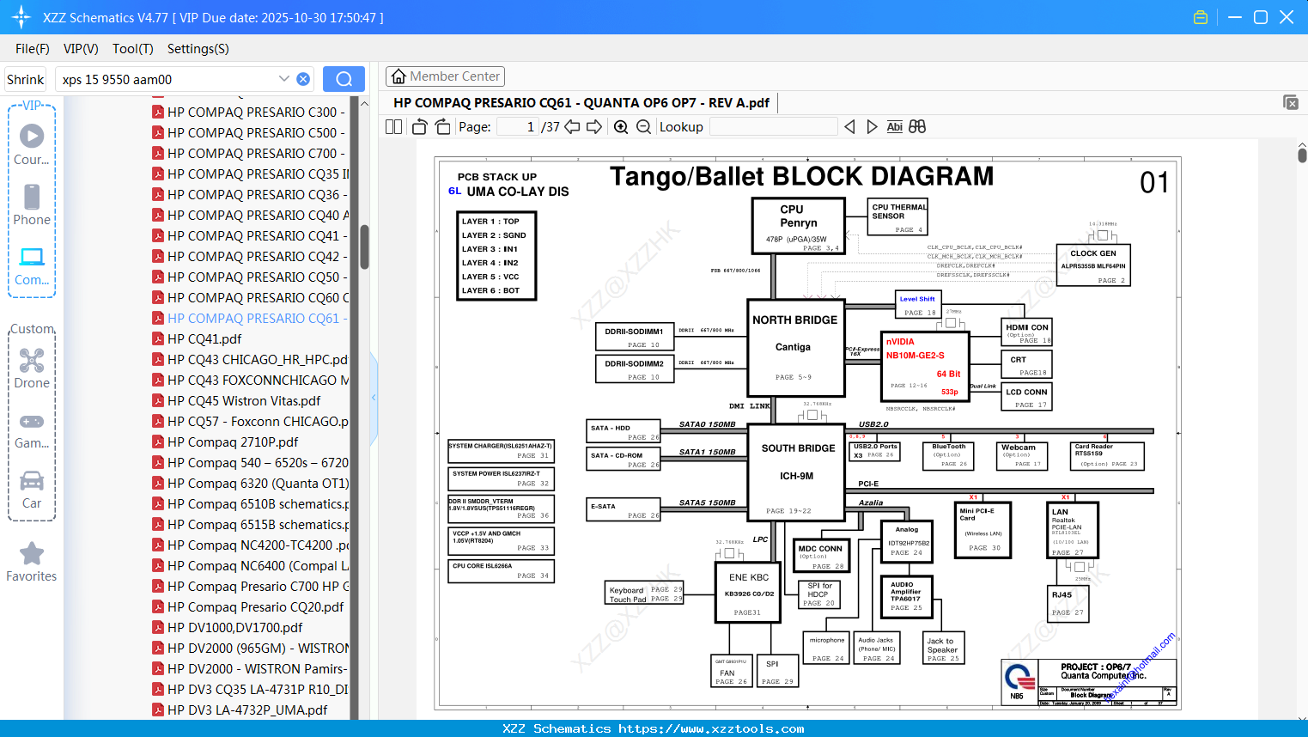1308x737 pixels.
Task: Click the binoculars search icon
Action: pyautogui.click(x=917, y=126)
